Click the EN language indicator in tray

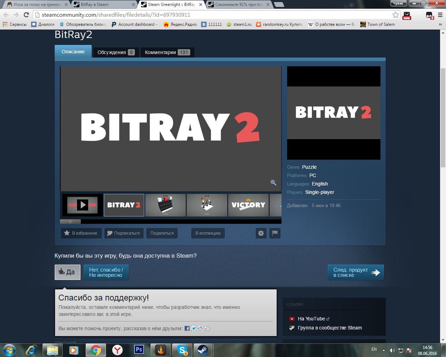pos(374,349)
